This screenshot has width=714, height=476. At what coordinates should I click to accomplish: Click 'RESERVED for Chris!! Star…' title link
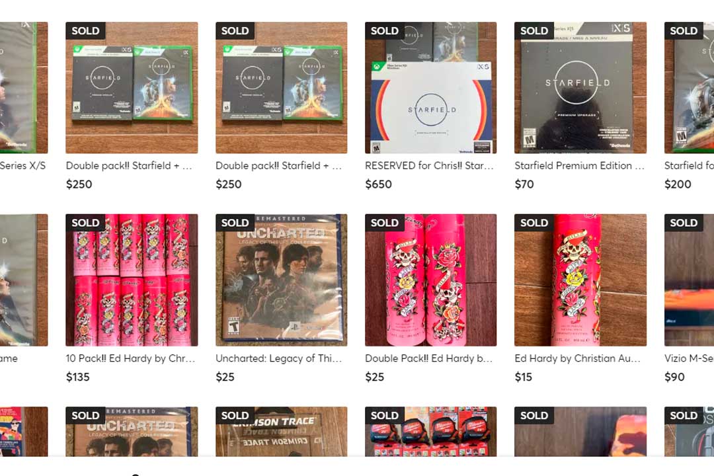(x=429, y=166)
